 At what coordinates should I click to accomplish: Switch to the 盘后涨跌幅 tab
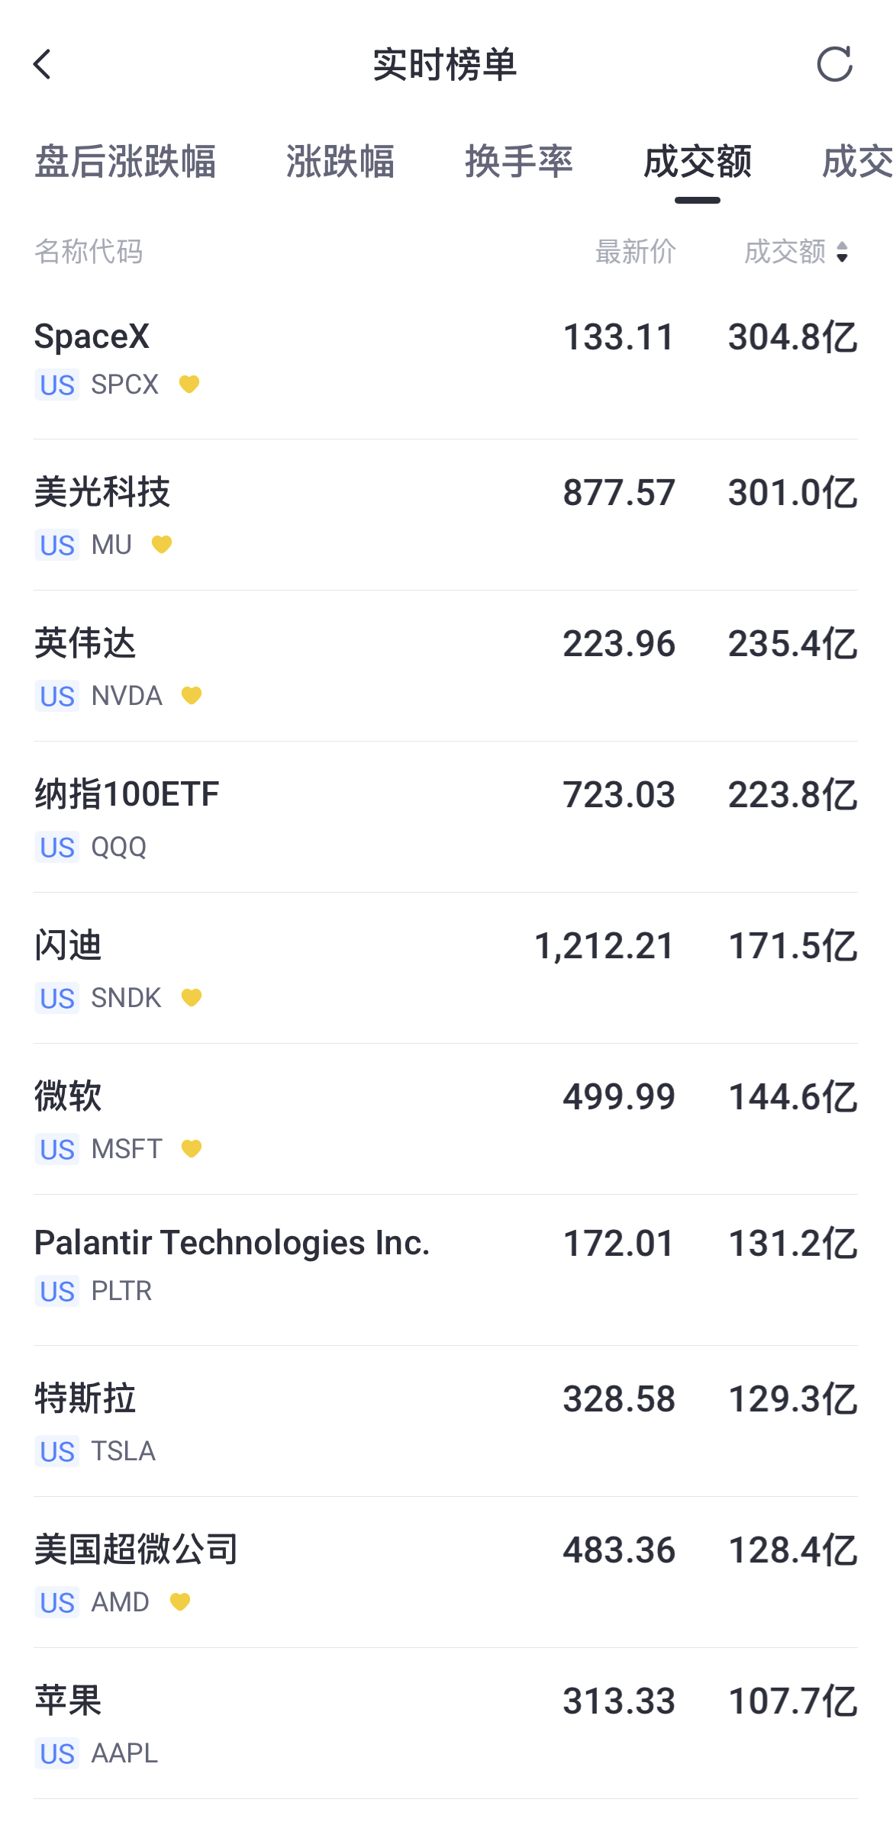coord(126,162)
